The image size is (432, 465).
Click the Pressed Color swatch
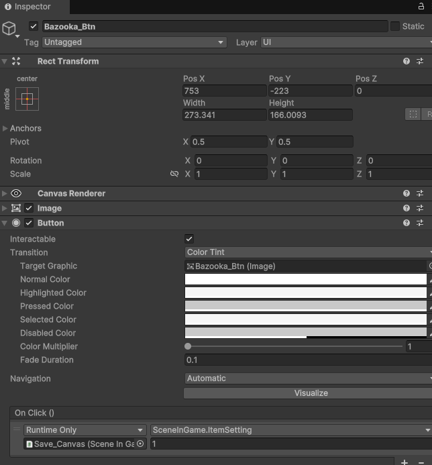[x=305, y=306]
